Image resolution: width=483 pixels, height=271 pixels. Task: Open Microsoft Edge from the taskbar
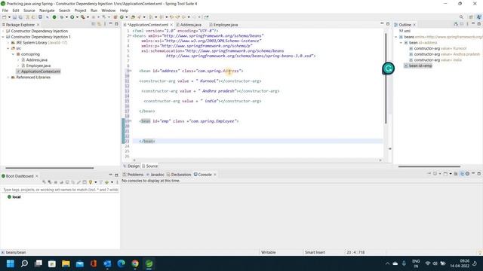pyautogui.click(x=121, y=263)
